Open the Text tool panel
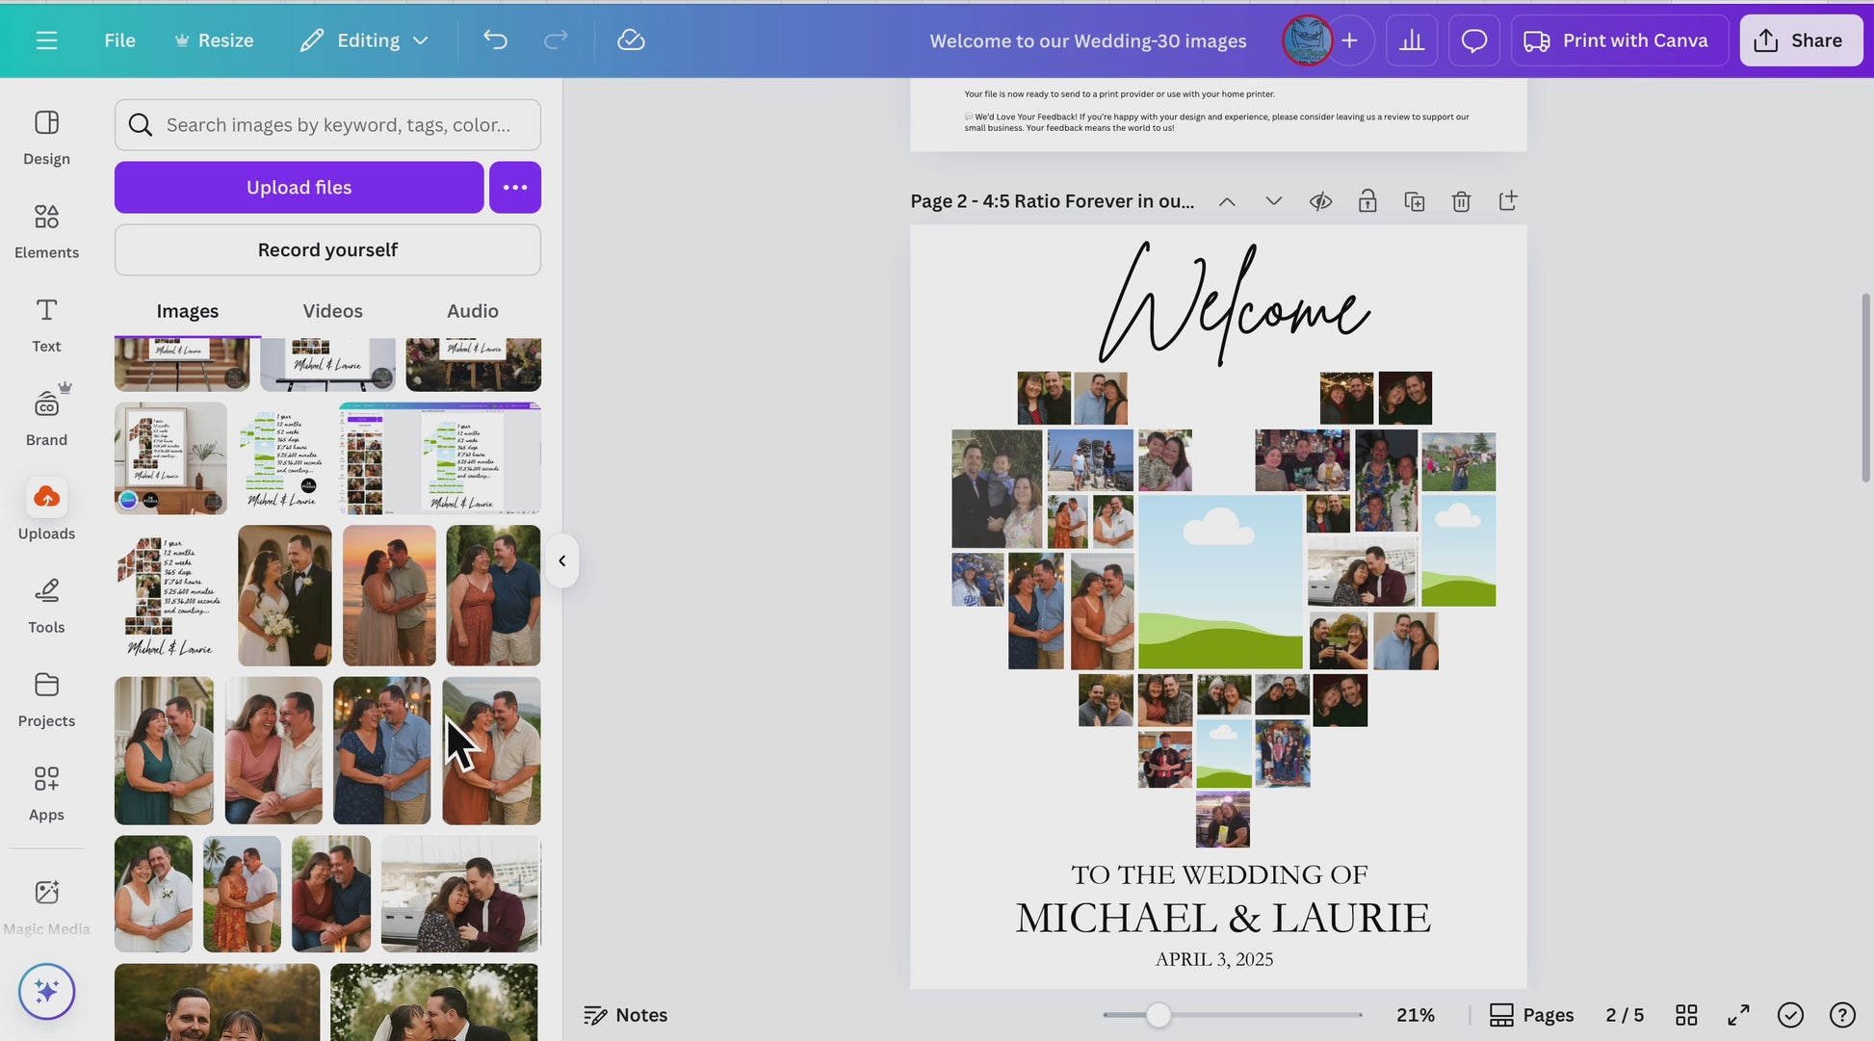 point(46,325)
